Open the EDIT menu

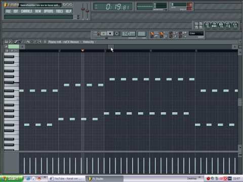(16, 11)
